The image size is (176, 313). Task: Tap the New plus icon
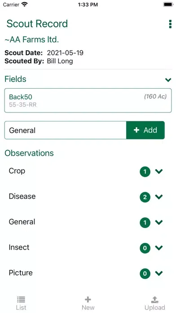pyautogui.click(x=88, y=299)
